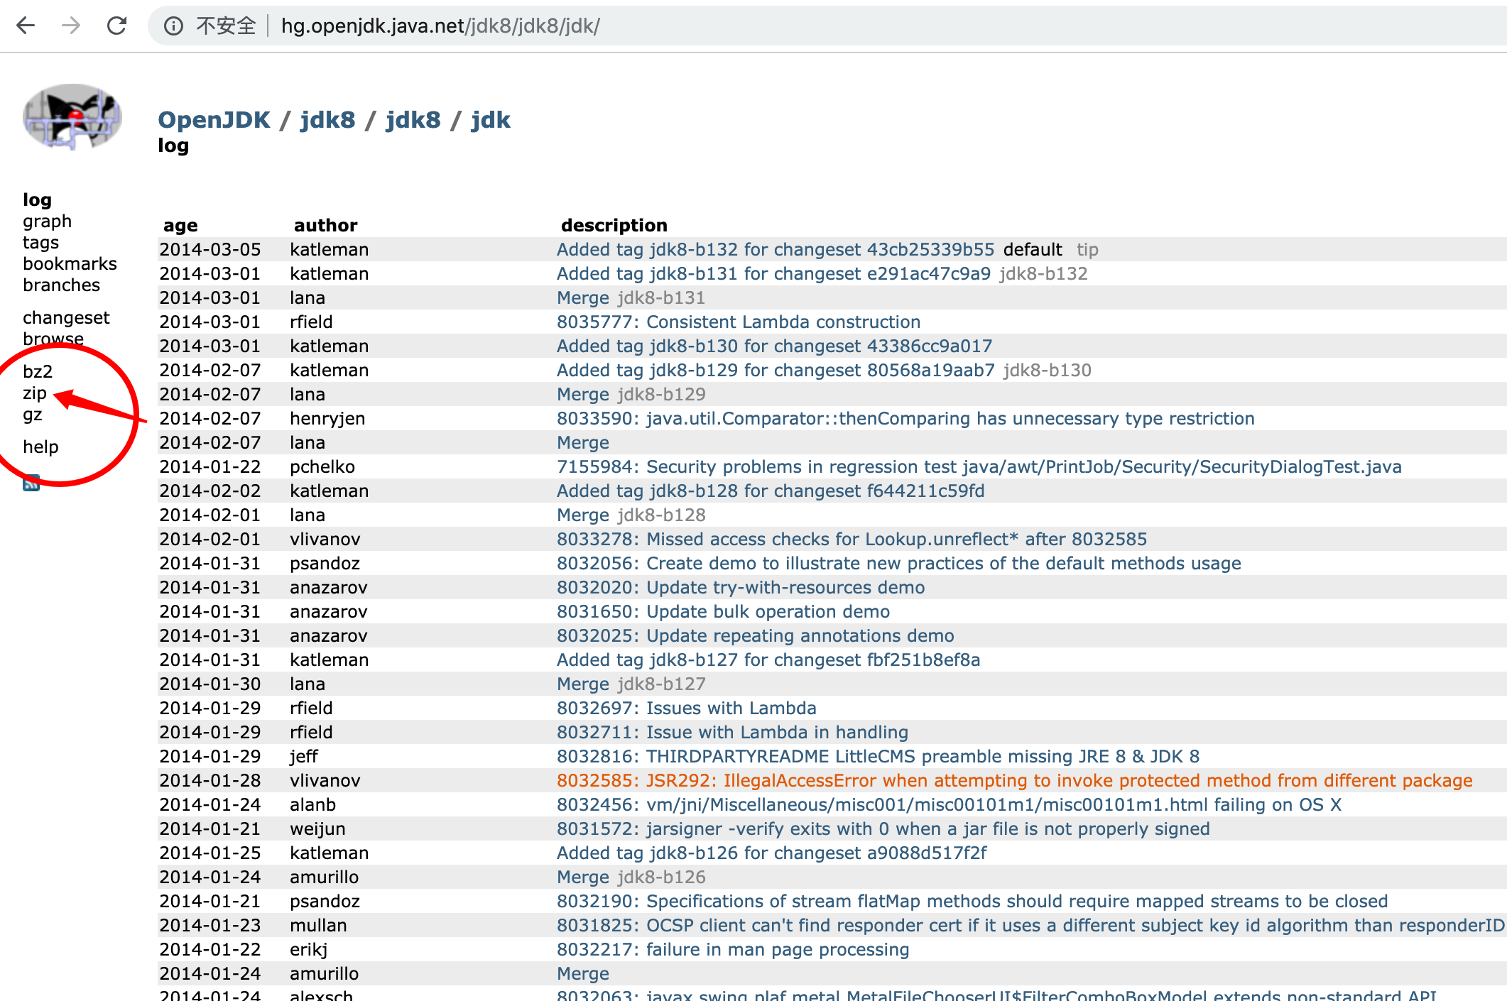Click the OpenJDK breadcrumb link
This screenshot has height=1001, width=1507.
214,120
